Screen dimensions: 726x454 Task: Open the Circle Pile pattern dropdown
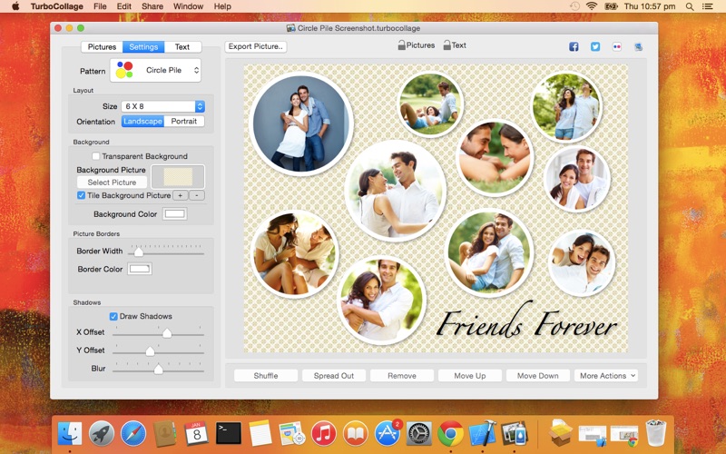(x=155, y=71)
